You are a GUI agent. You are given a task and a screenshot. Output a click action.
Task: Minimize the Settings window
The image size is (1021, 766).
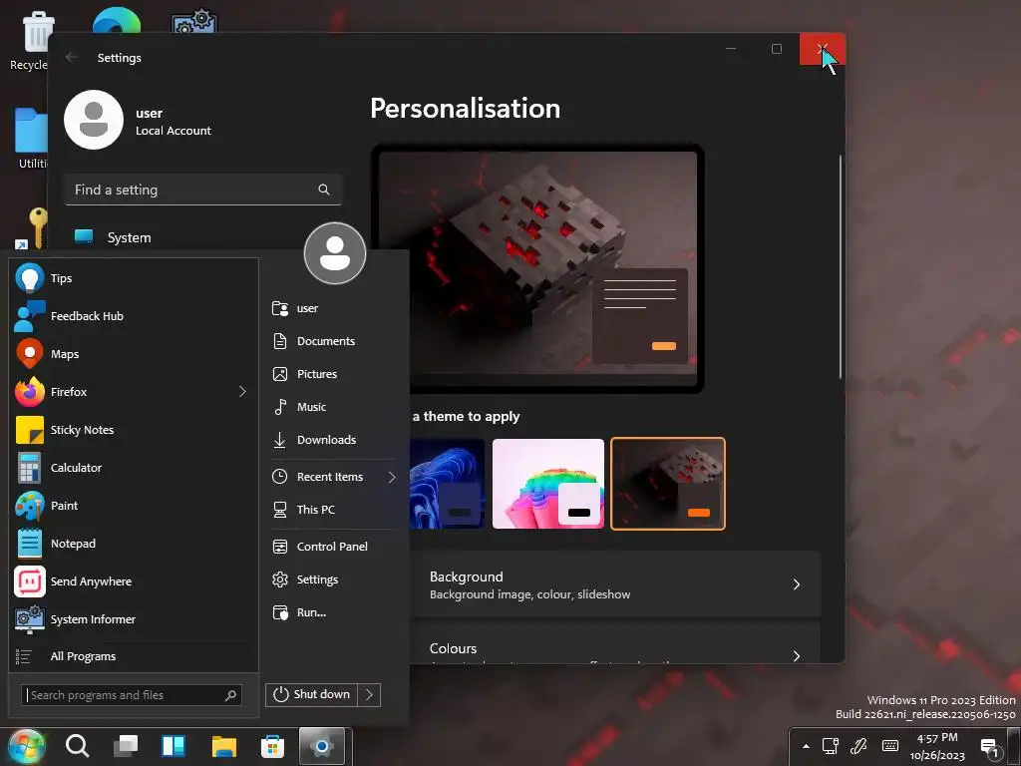pos(731,49)
